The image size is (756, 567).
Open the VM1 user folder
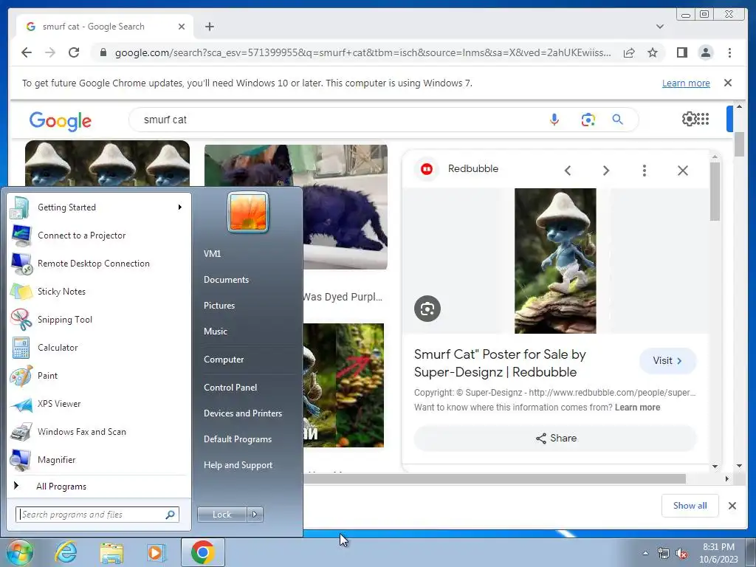pos(212,254)
